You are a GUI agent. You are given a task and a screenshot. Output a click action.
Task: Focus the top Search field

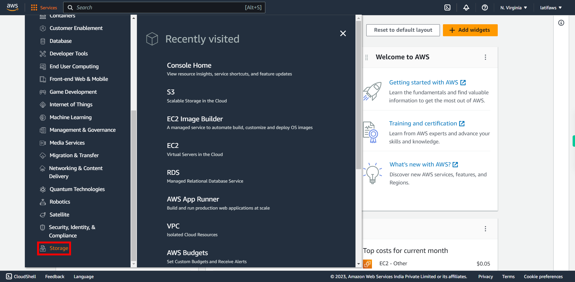point(164,7)
